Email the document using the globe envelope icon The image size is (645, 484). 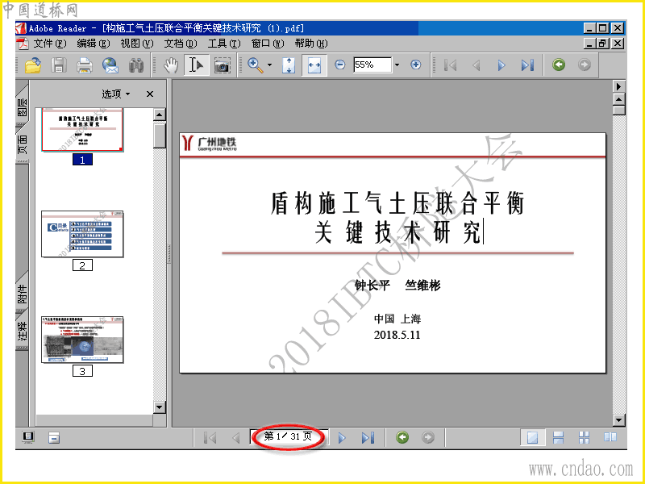(x=110, y=65)
